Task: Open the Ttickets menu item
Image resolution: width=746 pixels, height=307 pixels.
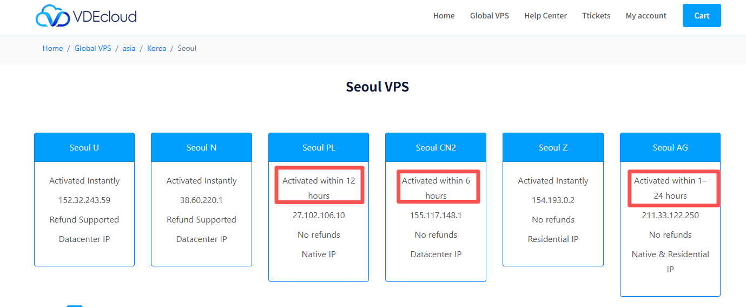Action: coord(596,16)
